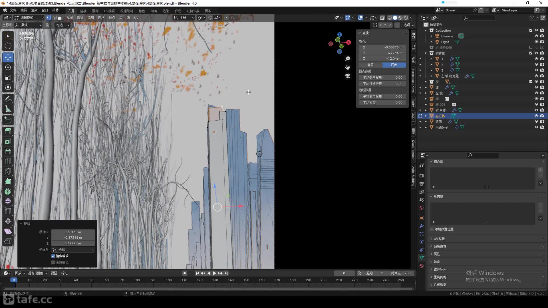This screenshot has width=548, height=308.
Task: Open the 文件 menu
Action: click(13, 10)
